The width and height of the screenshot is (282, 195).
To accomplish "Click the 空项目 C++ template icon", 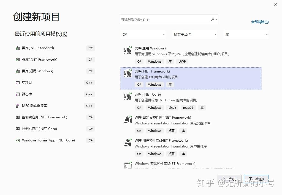I will (x=17, y=82).
